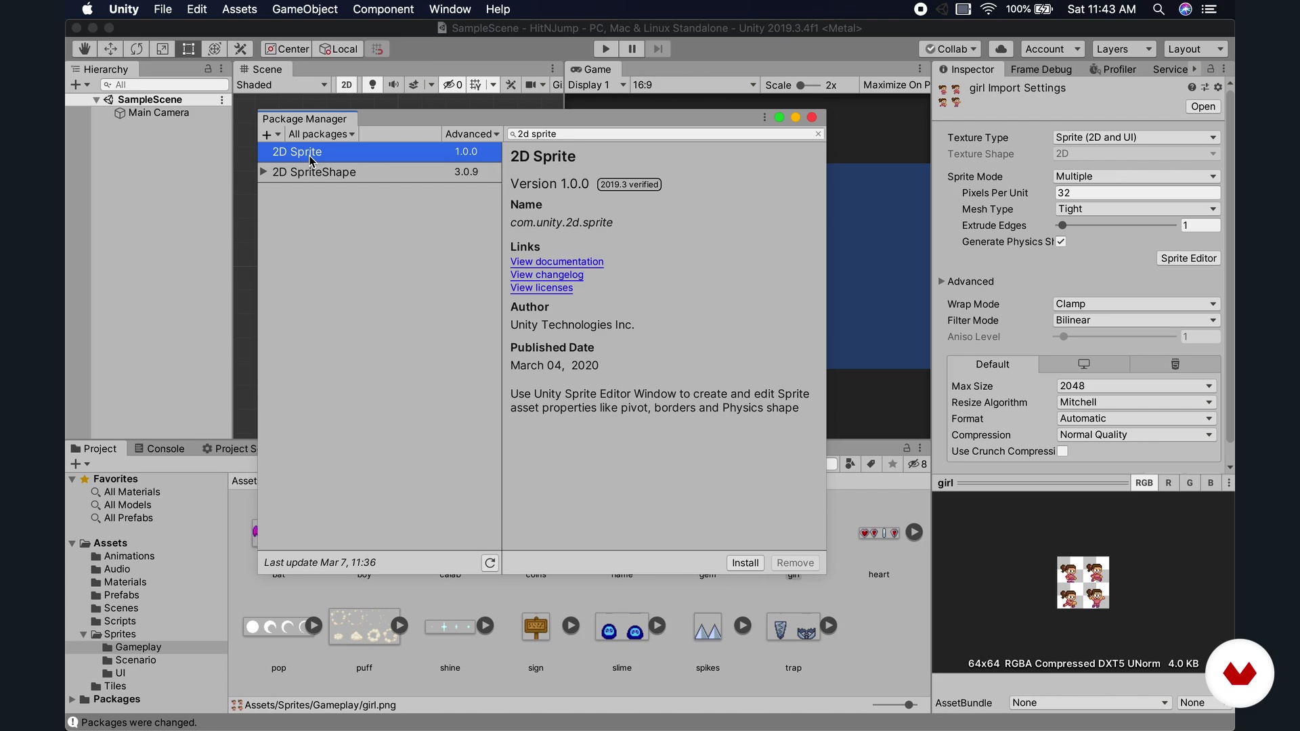Open Advanced dropdown in Package Manager
Viewport: 1300px width, 731px height.
tap(472, 134)
